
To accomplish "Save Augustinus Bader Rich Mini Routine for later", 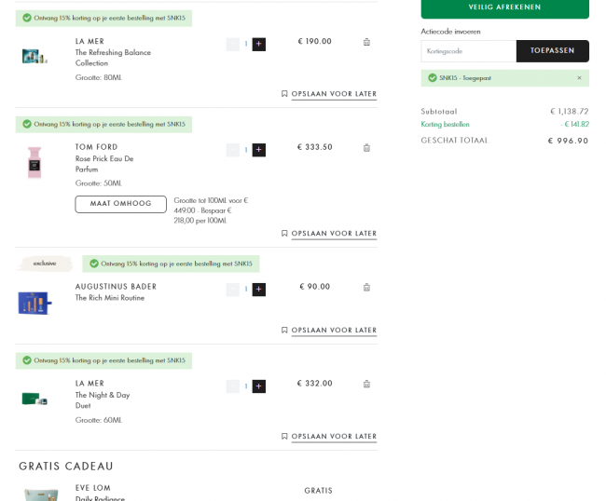I will (x=329, y=331).
